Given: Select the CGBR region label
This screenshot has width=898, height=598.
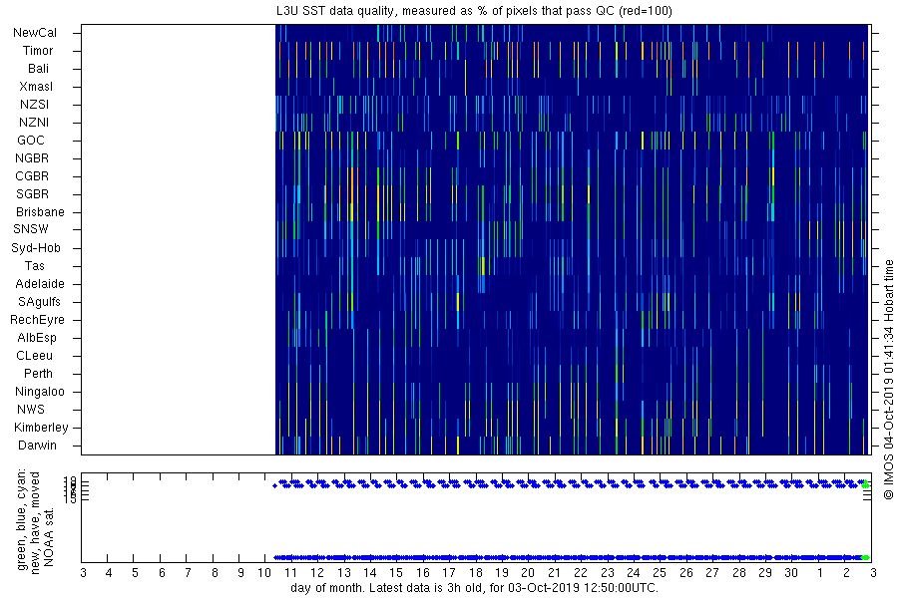Looking at the screenshot, I should [32, 176].
